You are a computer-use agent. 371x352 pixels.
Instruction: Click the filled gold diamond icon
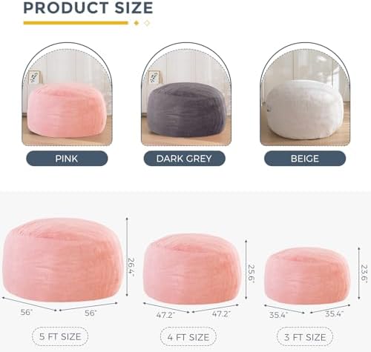click(137, 23)
